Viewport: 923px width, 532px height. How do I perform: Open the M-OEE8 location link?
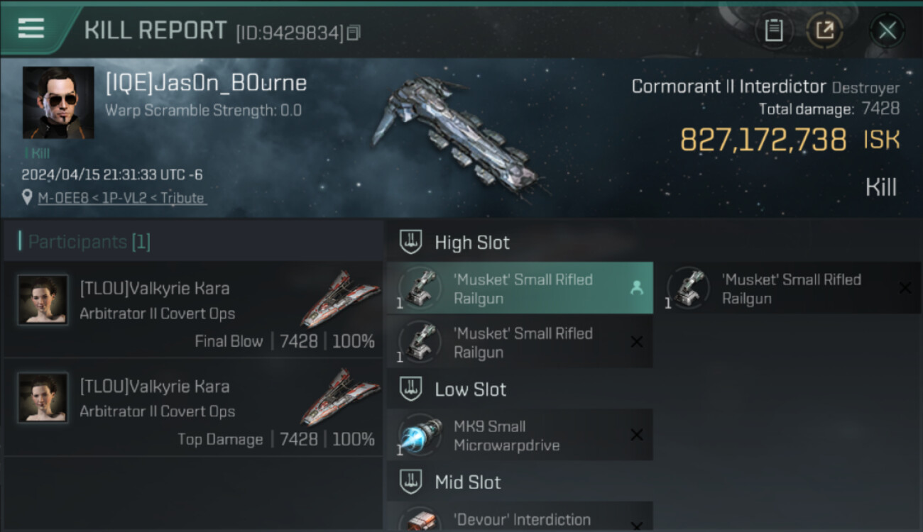coord(121,198)
